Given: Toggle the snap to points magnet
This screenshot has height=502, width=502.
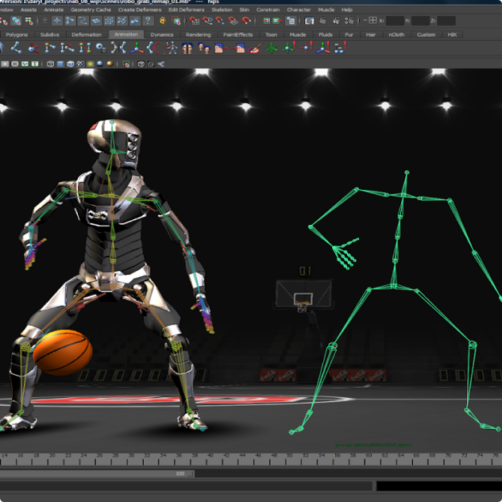Looking at the screenshot, I should [218, 21].
